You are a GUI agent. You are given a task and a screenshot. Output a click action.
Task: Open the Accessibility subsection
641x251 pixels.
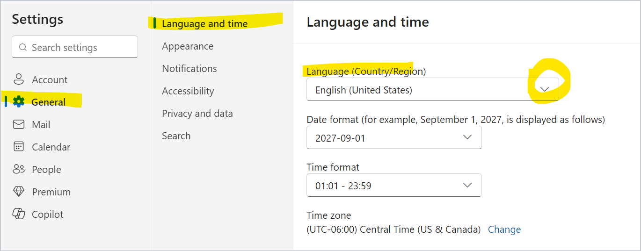(188, 91)
